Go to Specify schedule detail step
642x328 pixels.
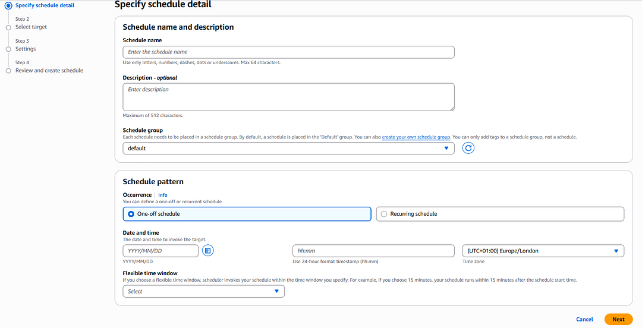(x=45, y=5)
